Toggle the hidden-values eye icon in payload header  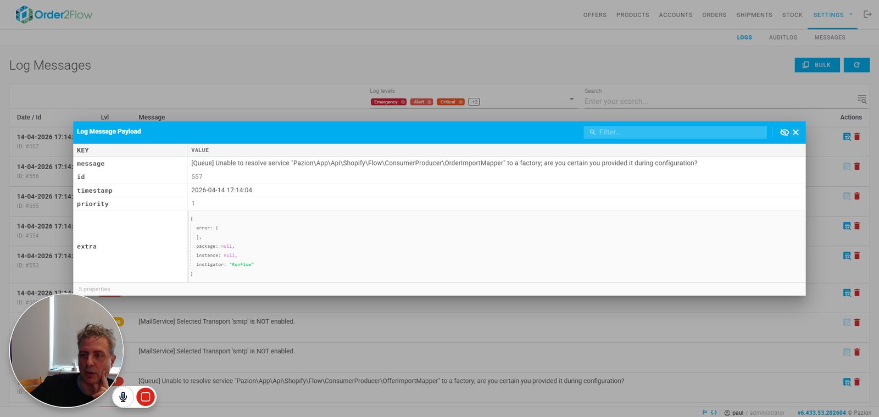(x=784, y=132)
